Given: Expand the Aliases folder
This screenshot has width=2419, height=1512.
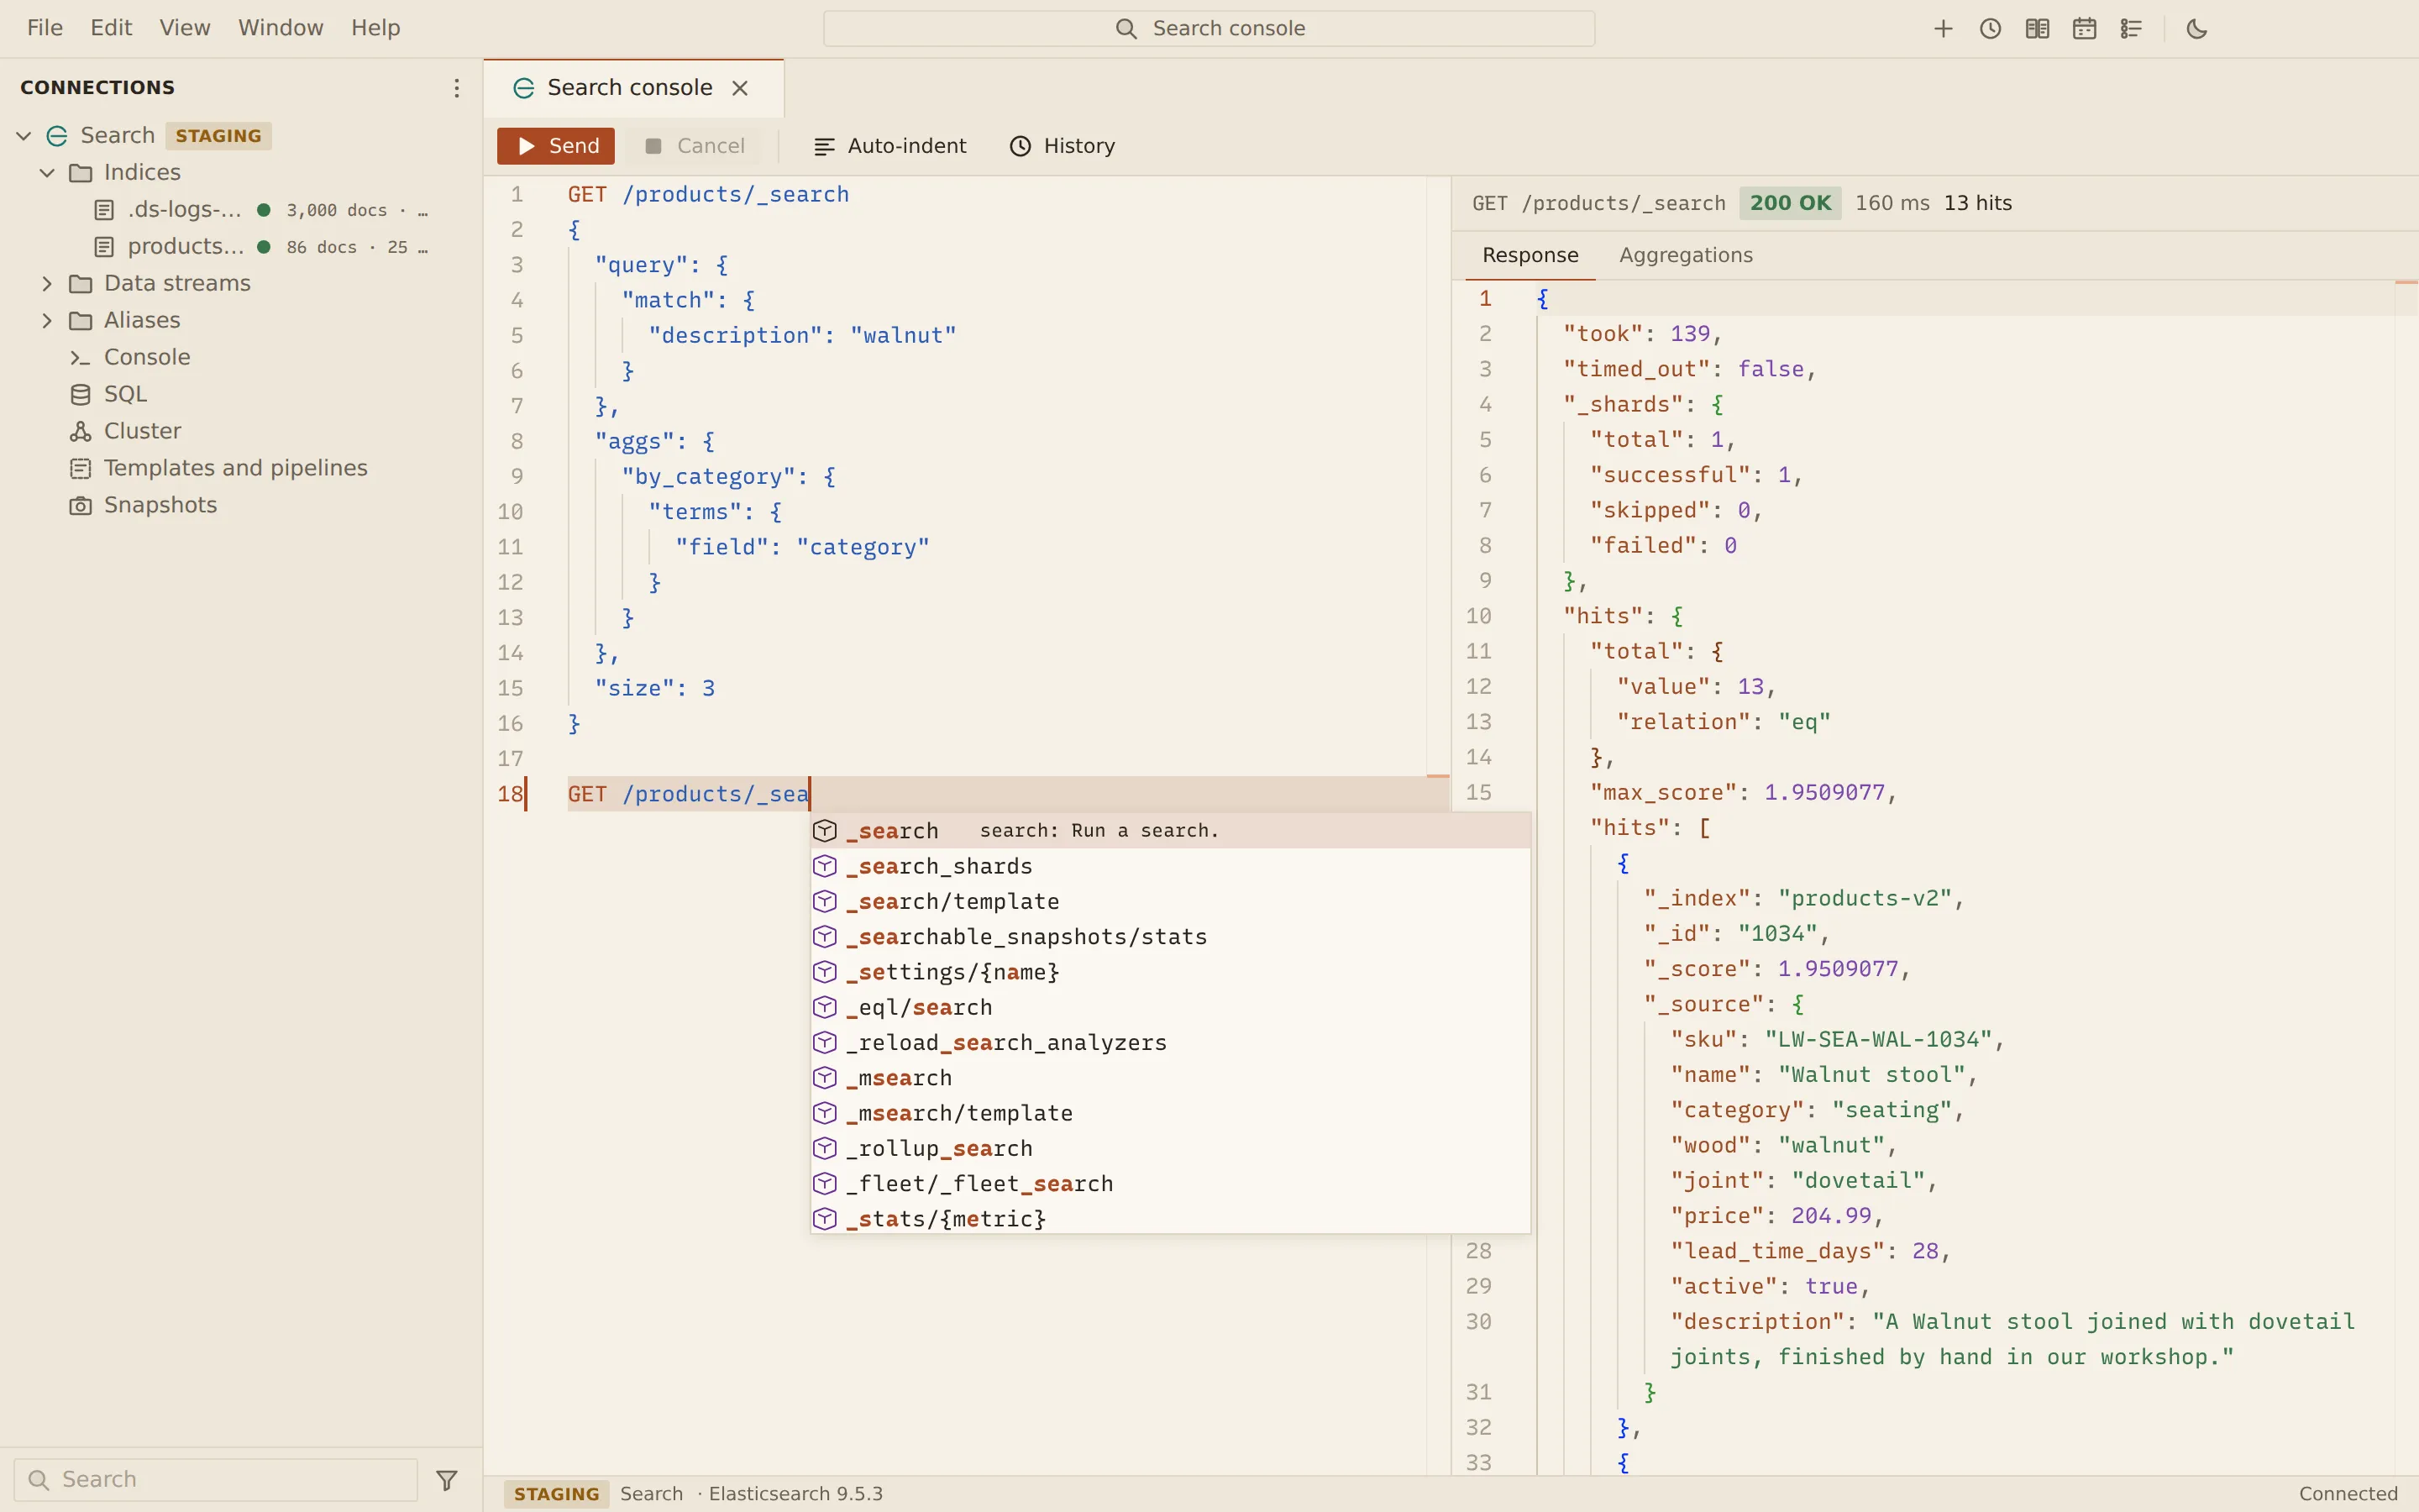Looking at the screenshot, I should pos(47,320).
